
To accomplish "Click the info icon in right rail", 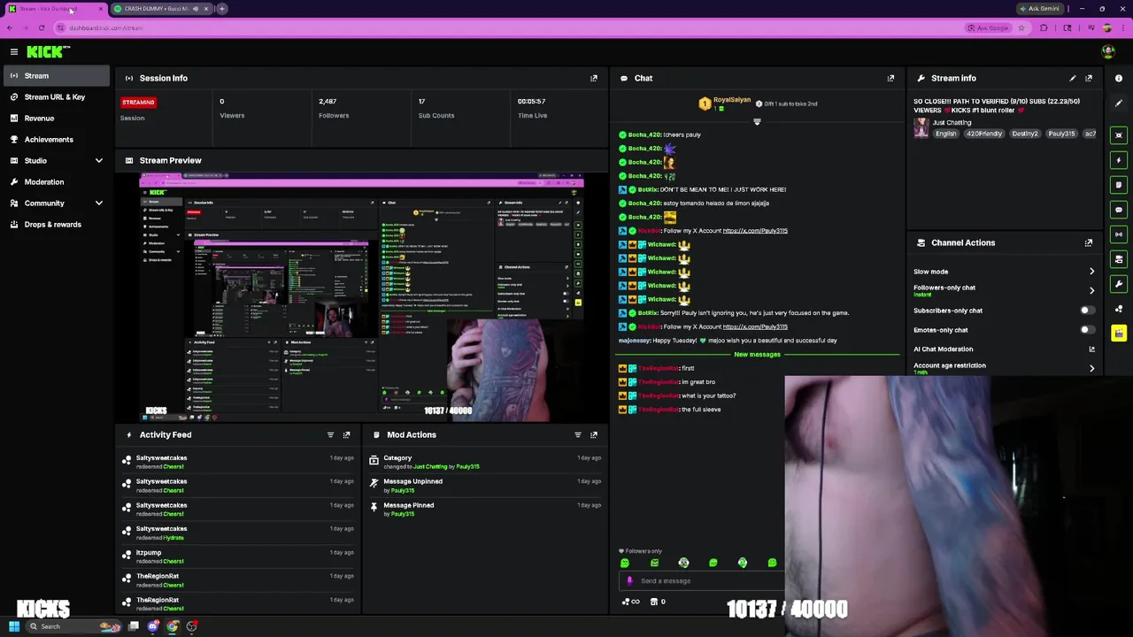I will click(1119, 78).
